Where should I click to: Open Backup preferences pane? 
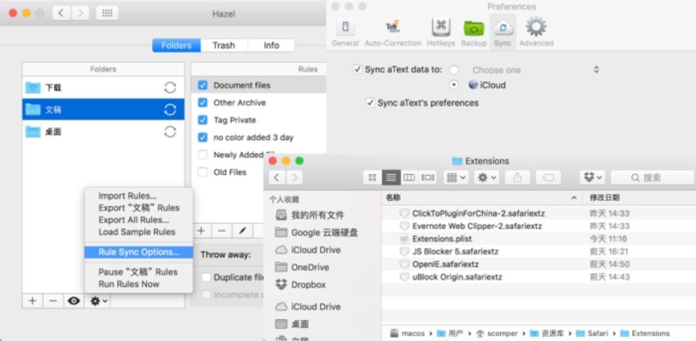[474, 33]
